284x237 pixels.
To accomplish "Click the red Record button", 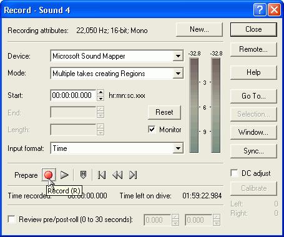I will pyautogui.click(x=49, y=175).
